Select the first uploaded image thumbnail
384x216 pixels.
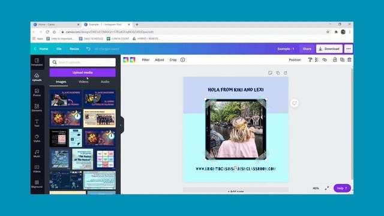coord(65,98)
